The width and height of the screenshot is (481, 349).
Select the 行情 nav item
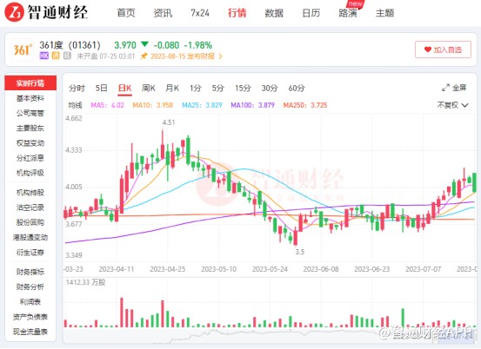point(237,13)
